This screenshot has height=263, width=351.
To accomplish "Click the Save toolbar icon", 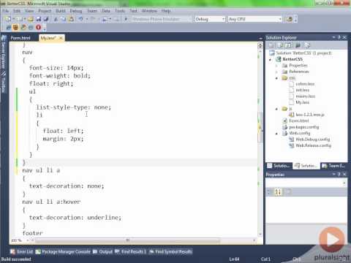I will tap(38, 19).
